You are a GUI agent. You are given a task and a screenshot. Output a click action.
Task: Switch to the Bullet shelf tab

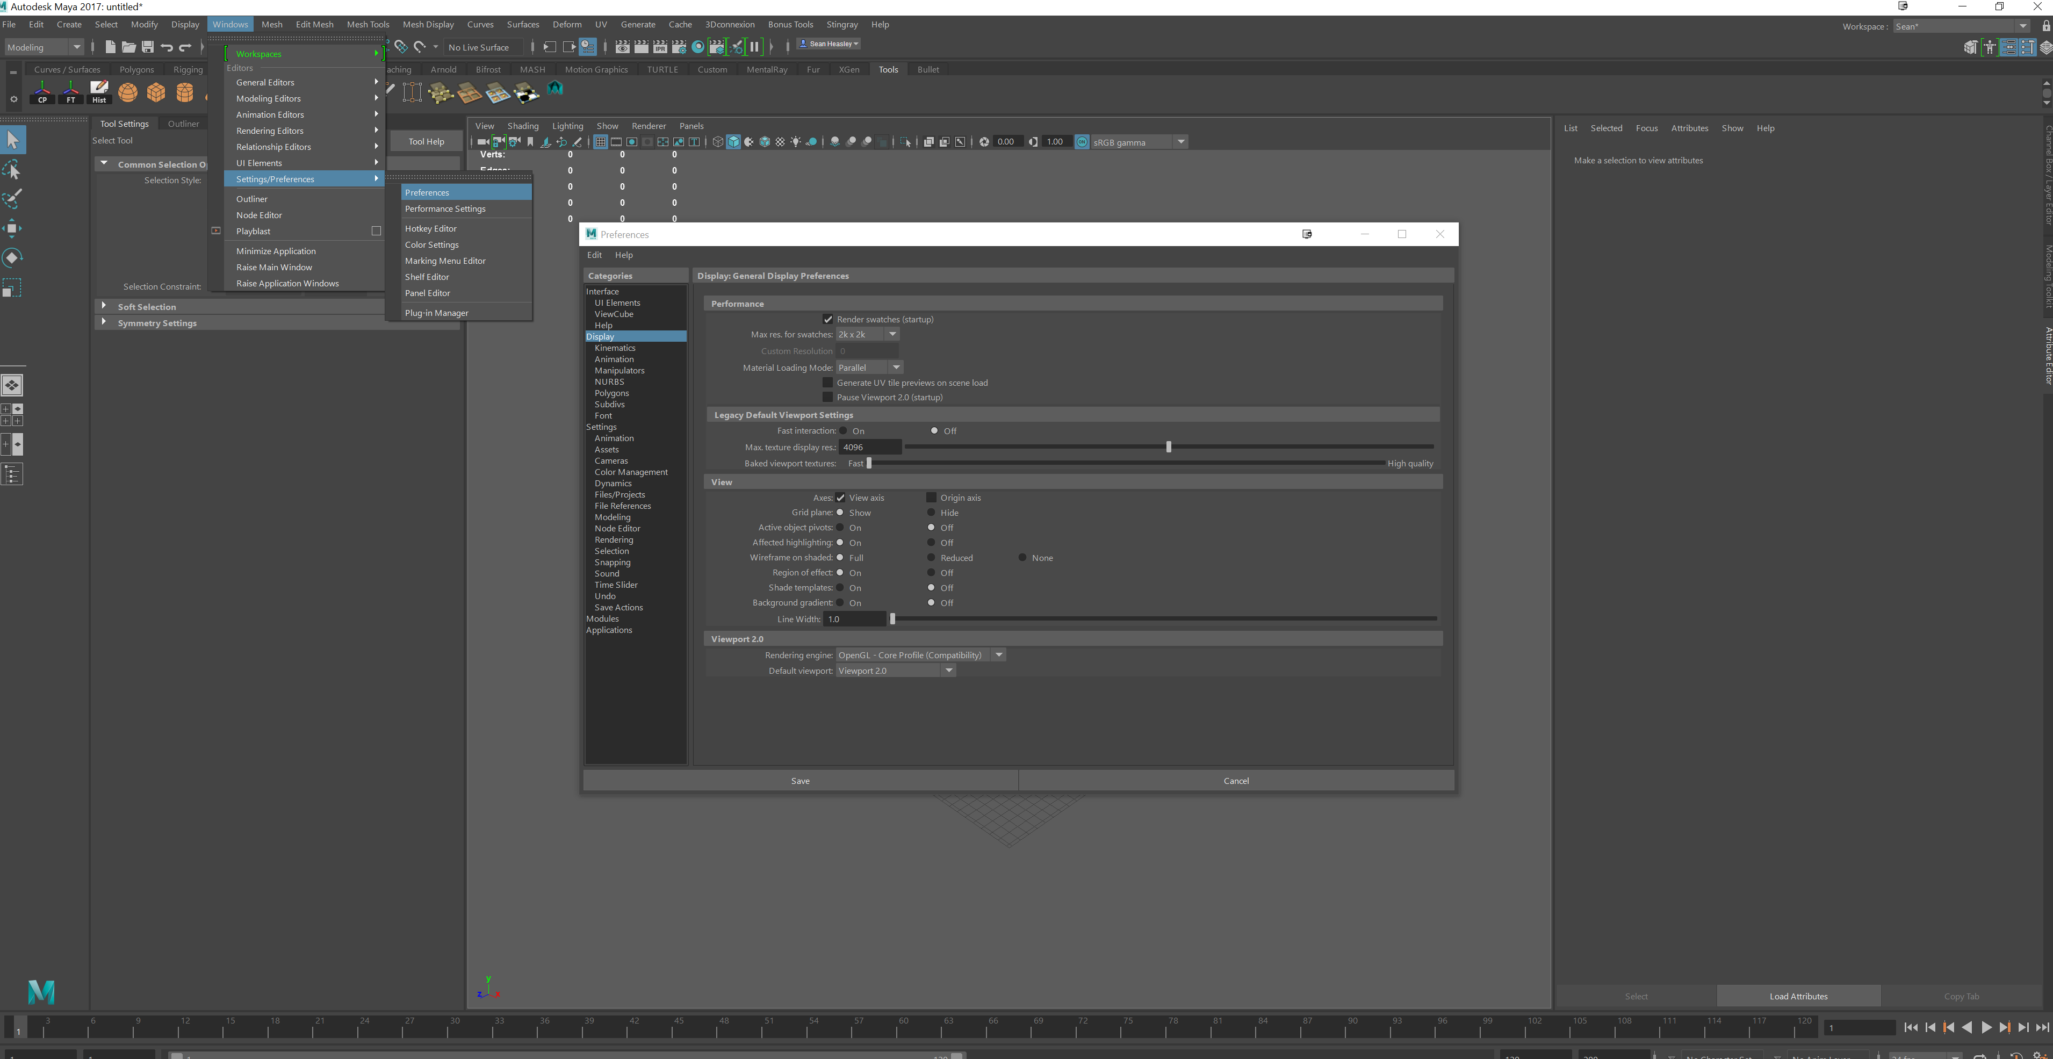(x=928, y=69)
